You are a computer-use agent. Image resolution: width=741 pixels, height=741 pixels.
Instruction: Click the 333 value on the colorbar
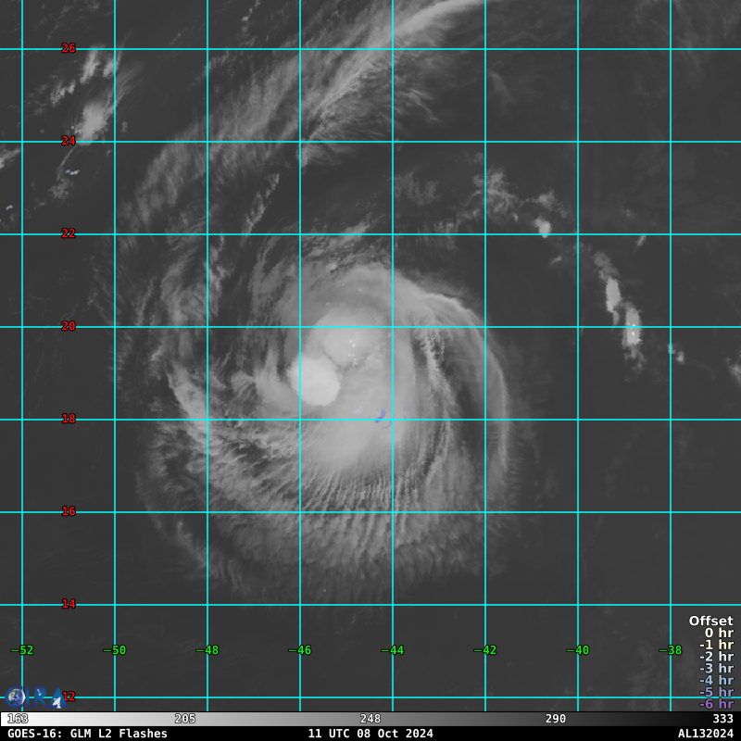[x=722, y=719]
